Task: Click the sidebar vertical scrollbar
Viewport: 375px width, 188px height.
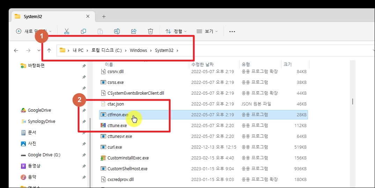Action: (90, 153)
